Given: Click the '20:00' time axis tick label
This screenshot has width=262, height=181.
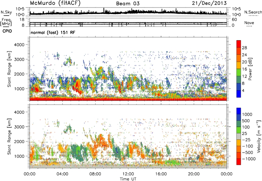Looking at the screenshot, I should 194,174.
